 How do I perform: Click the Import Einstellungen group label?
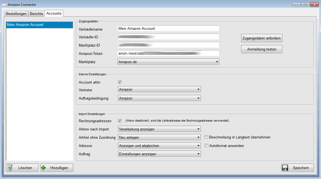coord(92,114)
